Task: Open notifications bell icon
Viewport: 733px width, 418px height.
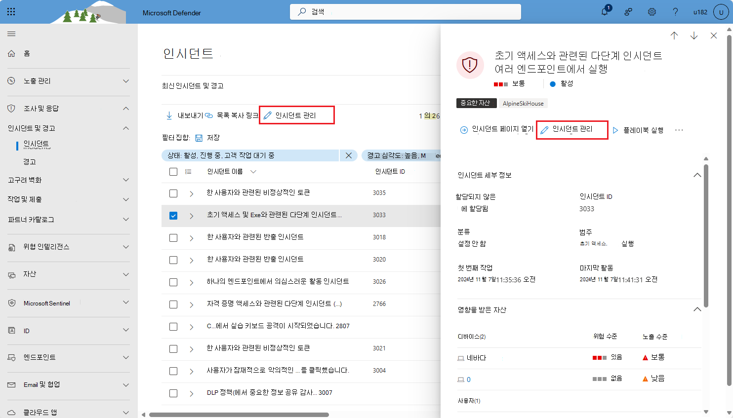Action: (x=605, y=12)
